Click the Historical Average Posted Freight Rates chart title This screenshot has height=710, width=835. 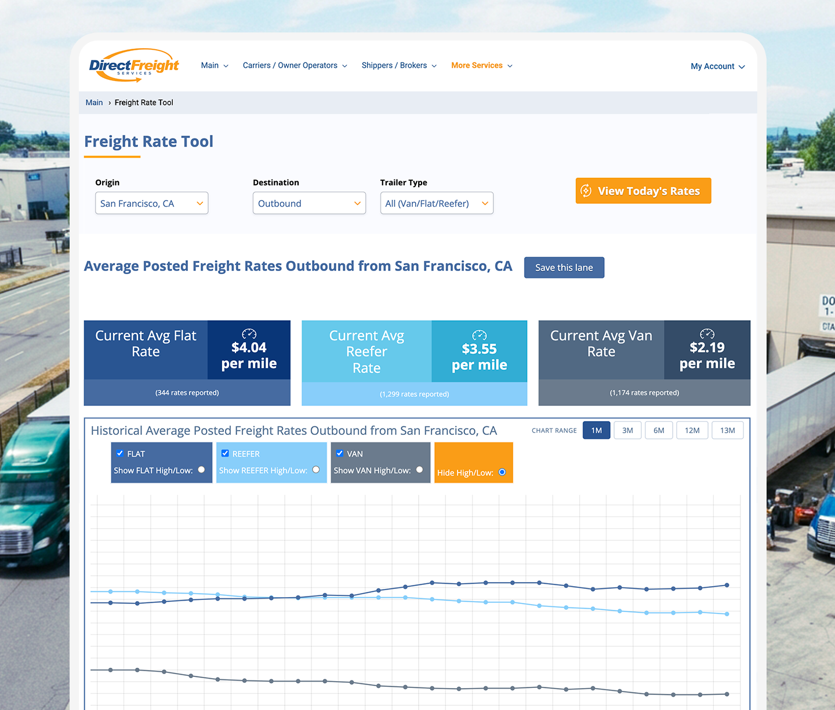[294, 430]
